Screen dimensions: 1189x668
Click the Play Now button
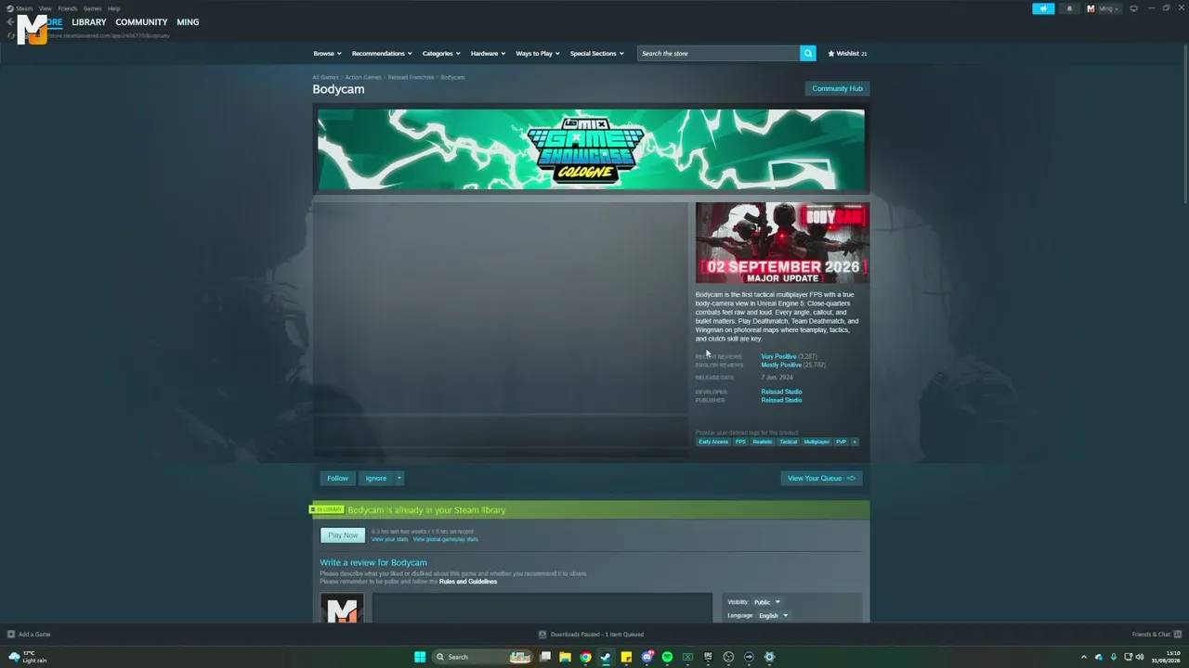point(343,535)
